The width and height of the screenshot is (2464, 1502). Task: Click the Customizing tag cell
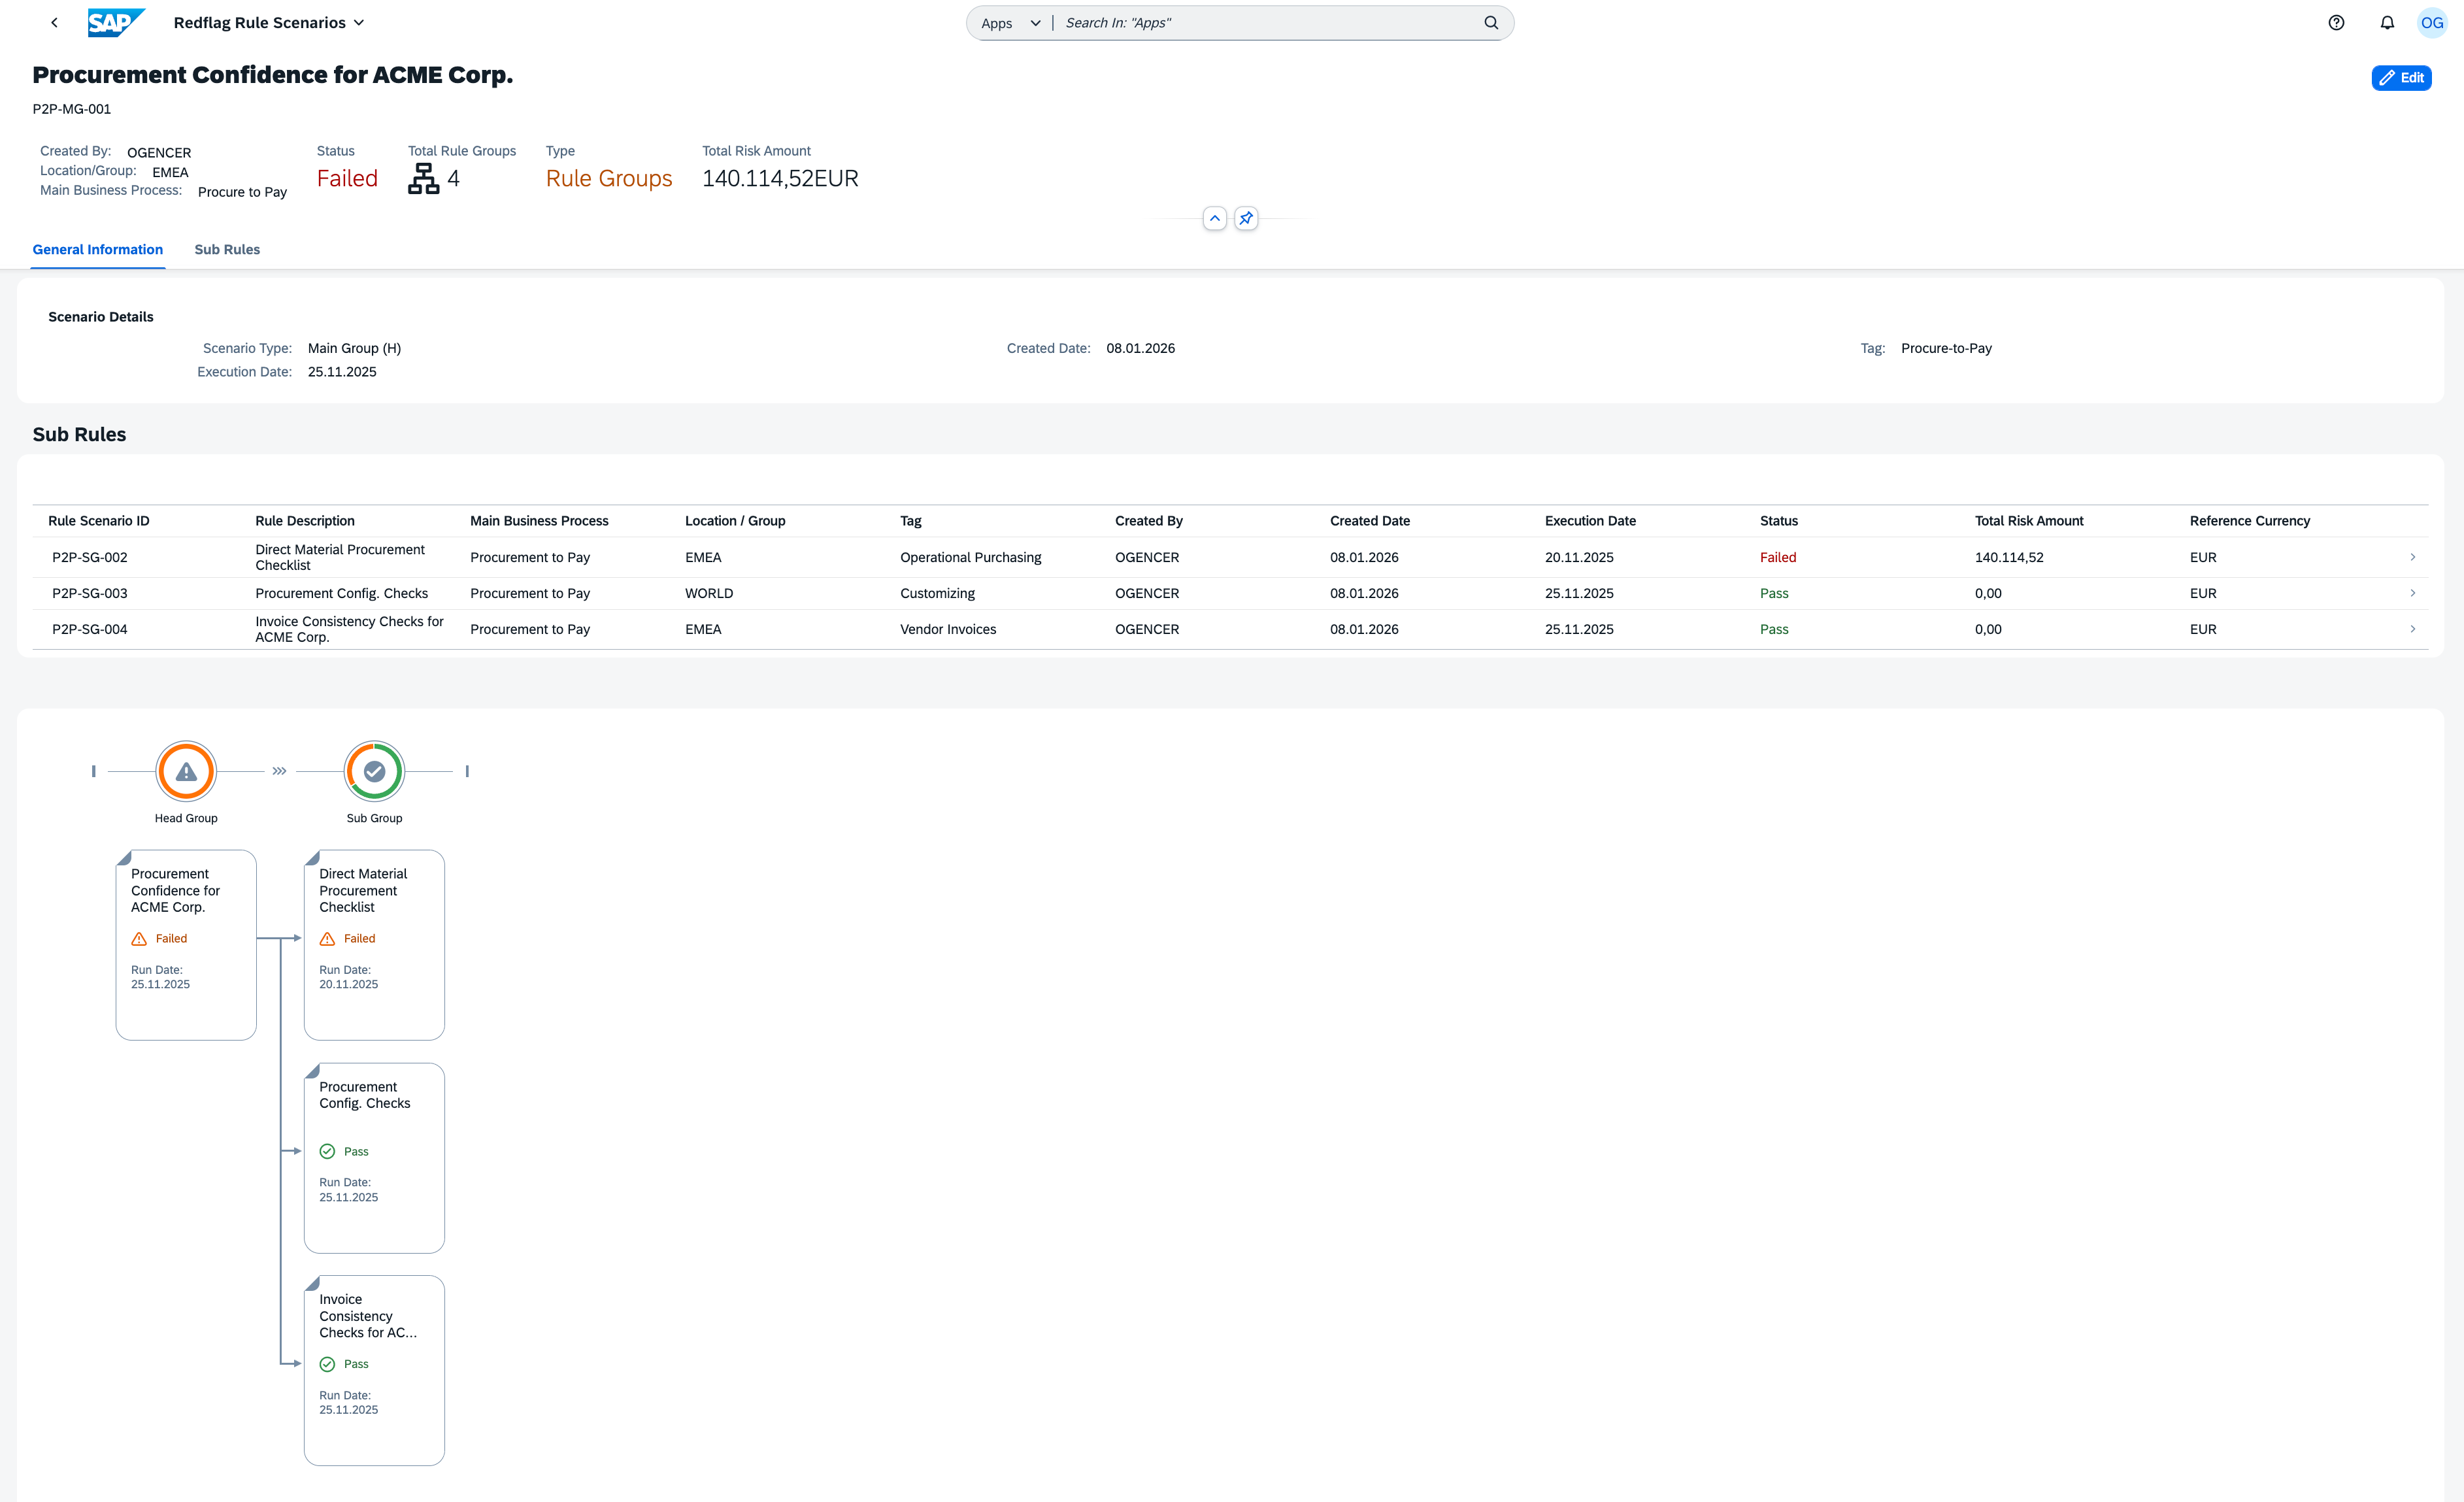(937, 593)
